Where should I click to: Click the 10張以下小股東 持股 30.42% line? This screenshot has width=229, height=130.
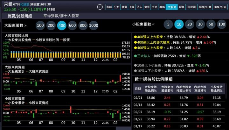point(172,65)
